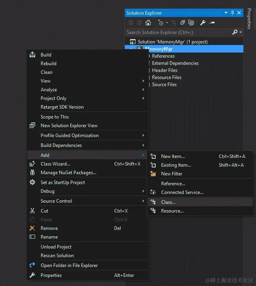The width and height of the screenshot is (256, 286).
Task: Click the Existing Item icon in Add submenu
Action: pos(153,165)
